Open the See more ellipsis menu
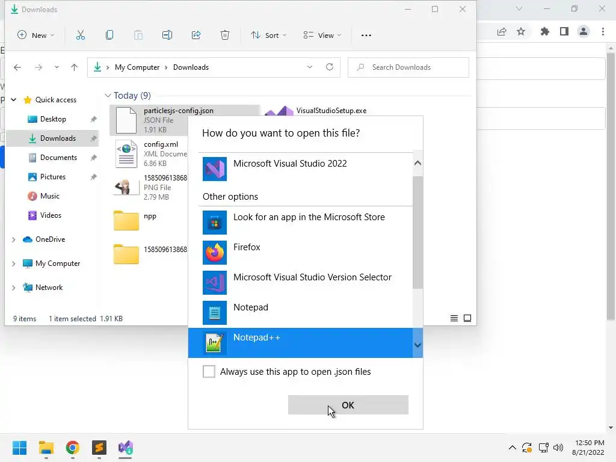 [366, 35]
